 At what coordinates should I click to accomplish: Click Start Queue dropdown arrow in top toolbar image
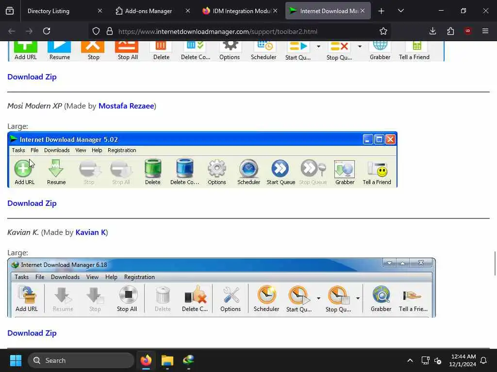coord(318,46)
